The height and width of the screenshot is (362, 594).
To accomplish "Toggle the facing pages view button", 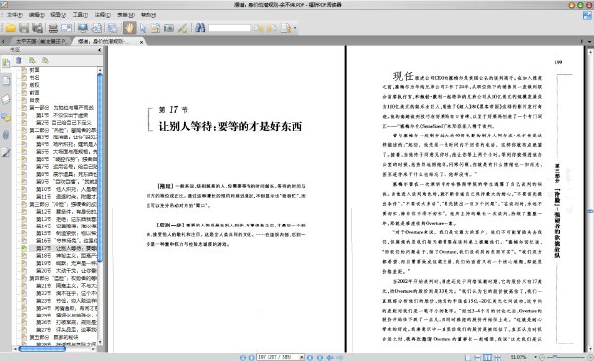I will [487, 357].
